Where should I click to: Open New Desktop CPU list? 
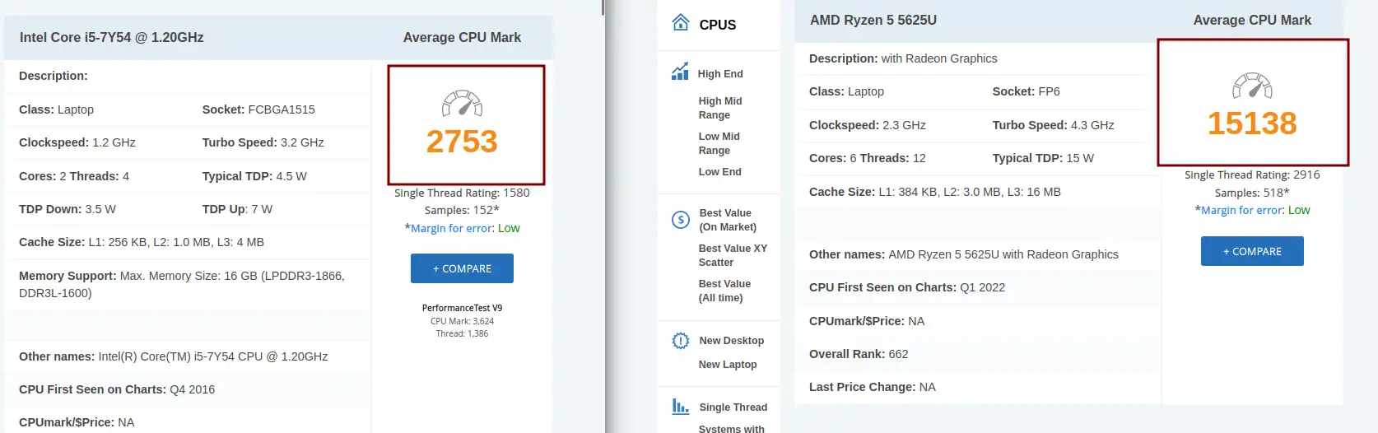coord(732,340)
